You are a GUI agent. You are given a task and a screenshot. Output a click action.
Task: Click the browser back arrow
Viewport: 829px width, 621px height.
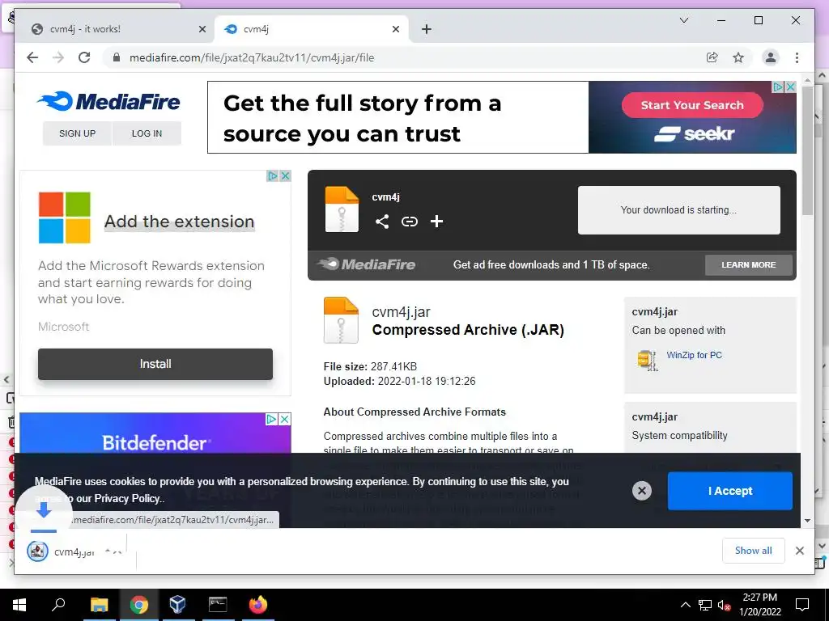pyautogui.click(x=32, y=57)
